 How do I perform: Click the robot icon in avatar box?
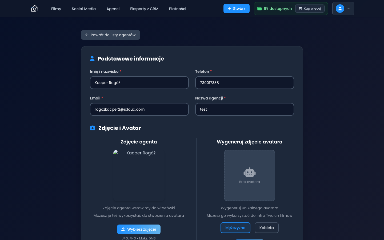[x=250, y=173]
